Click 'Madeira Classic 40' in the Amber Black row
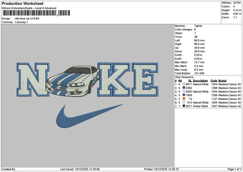The height and width of the screenshot is (172, 243). point(230,106)
